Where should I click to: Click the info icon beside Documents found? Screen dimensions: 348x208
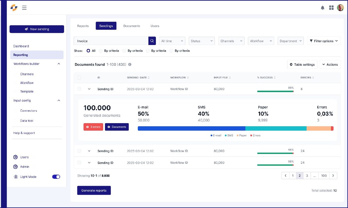(130, 64)
